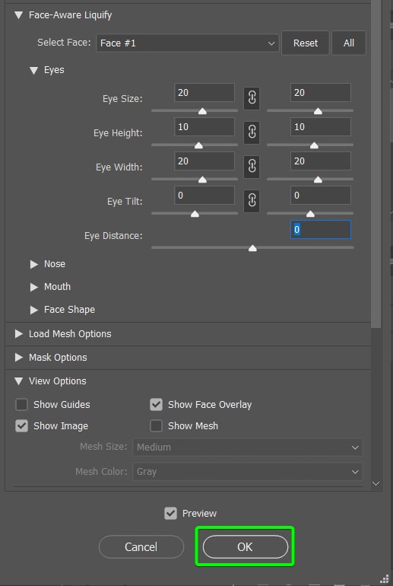The height and width of the screenshot is (586, 393).
Task: Click the Eye Distance slider handle
Action: point(252,248)
